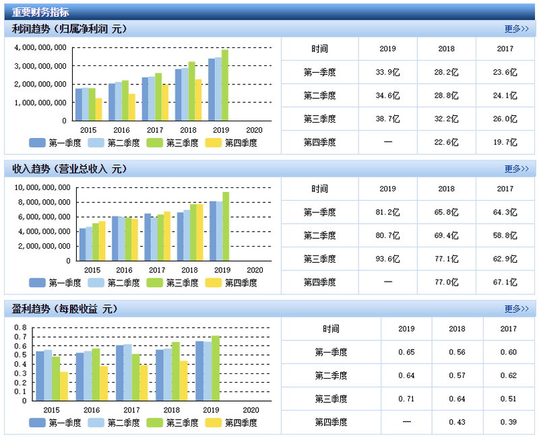Screen dimensions: 539x438
Task: Select the 22.6亿 cell in profit table
Action: tap(446, 142)
